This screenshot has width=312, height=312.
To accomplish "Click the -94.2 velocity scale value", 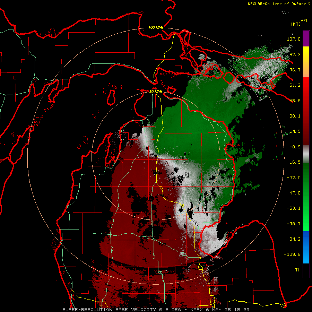I will click(x=294, y=239).
